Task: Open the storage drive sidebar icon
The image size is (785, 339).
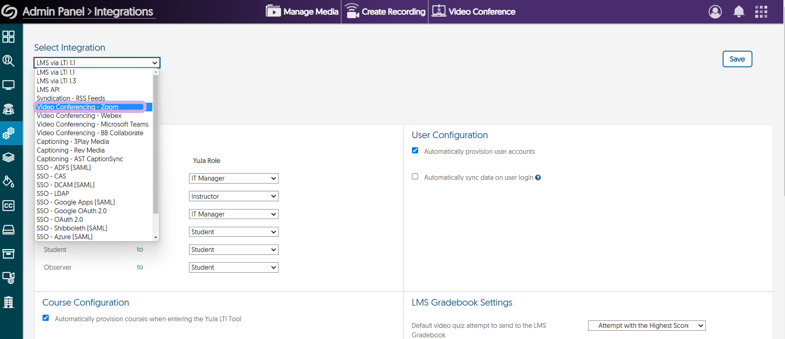Action: pos(8,230)
